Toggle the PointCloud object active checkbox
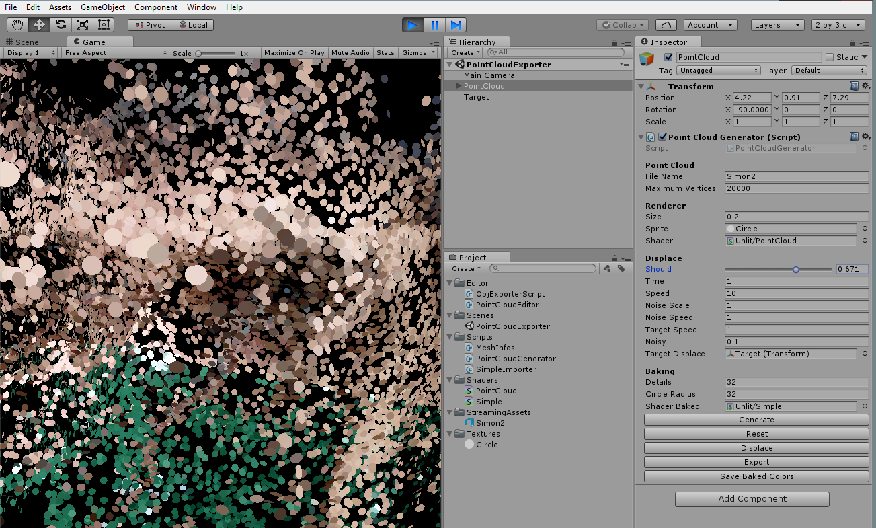The height and width of the screenshot is (528, 876). click(x=668, y=58)
